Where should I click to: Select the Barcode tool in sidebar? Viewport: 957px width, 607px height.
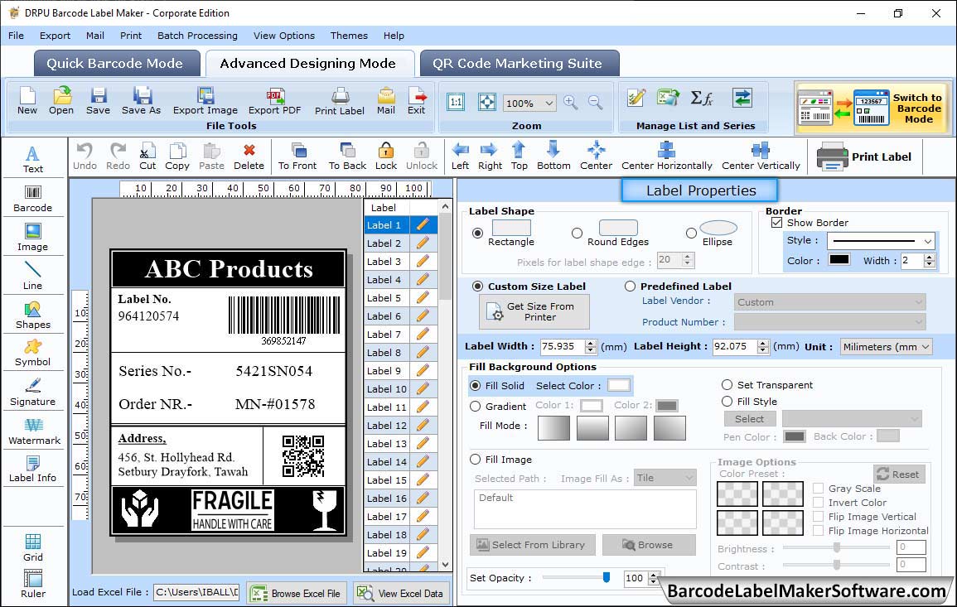[x=33, y=199]
